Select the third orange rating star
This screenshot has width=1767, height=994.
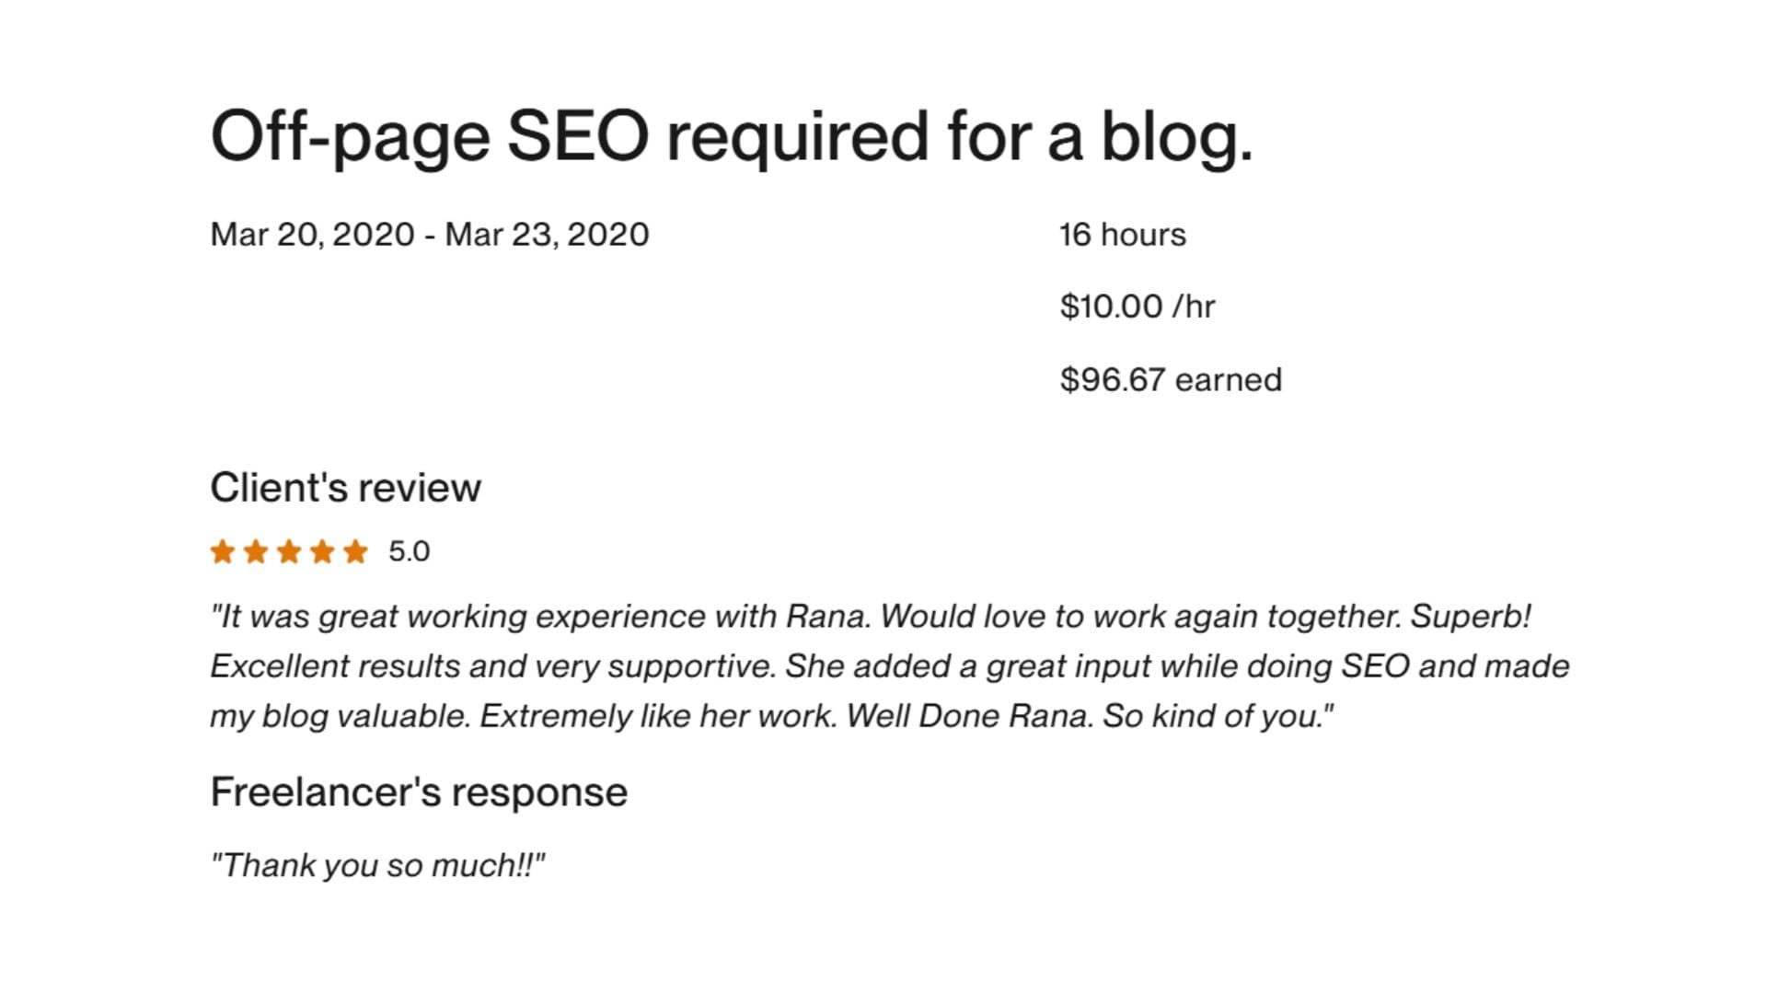[289, 551]
